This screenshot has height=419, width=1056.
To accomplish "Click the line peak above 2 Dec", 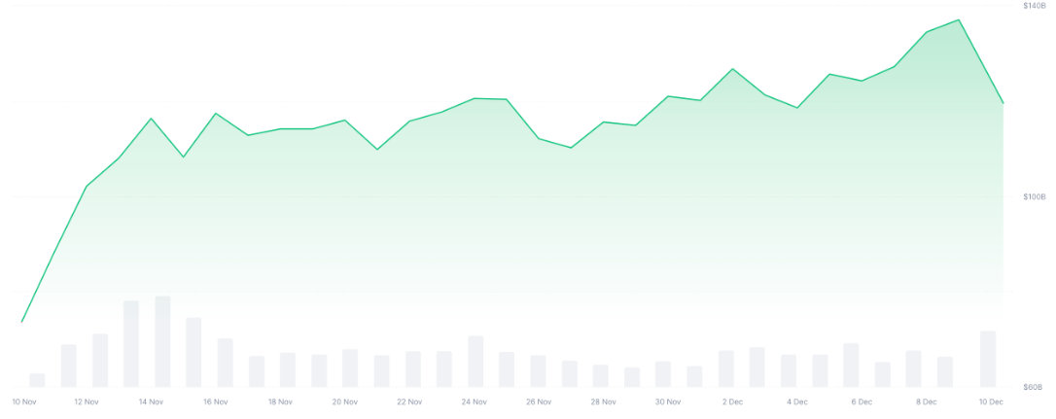I will [732, 69].
